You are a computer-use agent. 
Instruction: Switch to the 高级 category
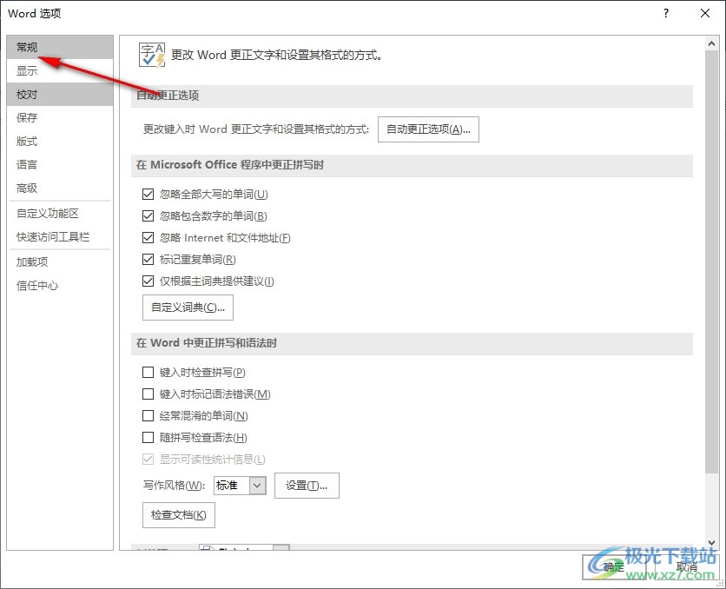coord(60,188)
